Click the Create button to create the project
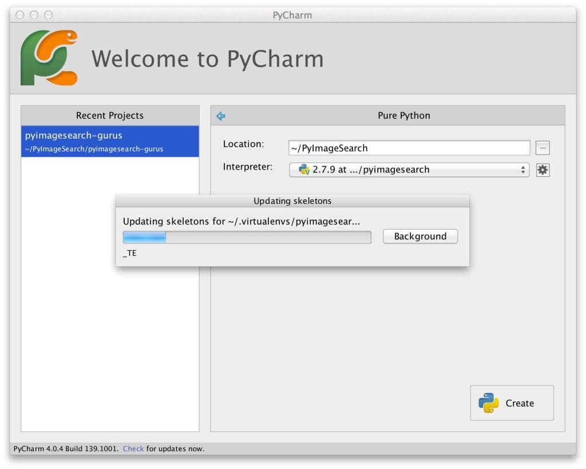The width and height of the screenshot is (586, 469). (x=512, y=403)
